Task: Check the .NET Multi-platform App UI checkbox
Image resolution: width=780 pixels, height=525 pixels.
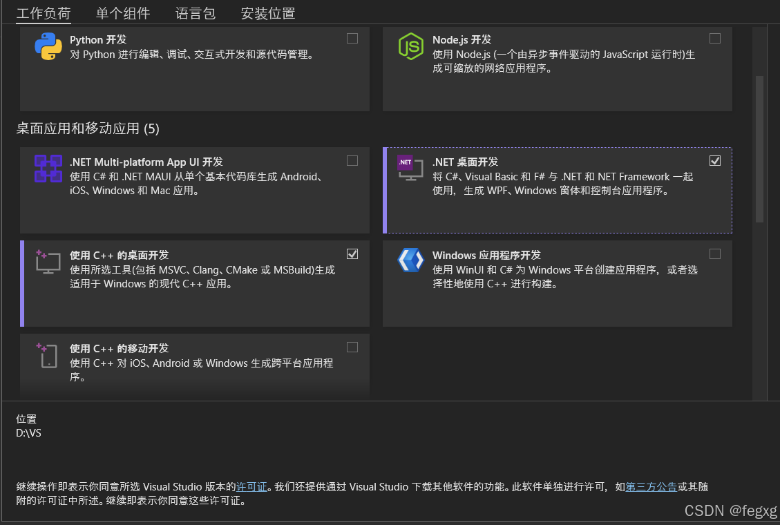Action: click(352, 160)
